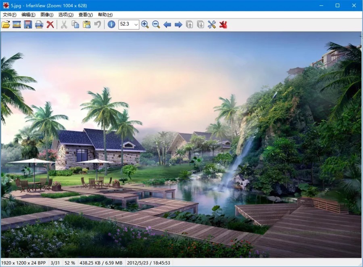Go to previous image with left arrow
The height and width of the screenshot is (267, 363).
167,25
